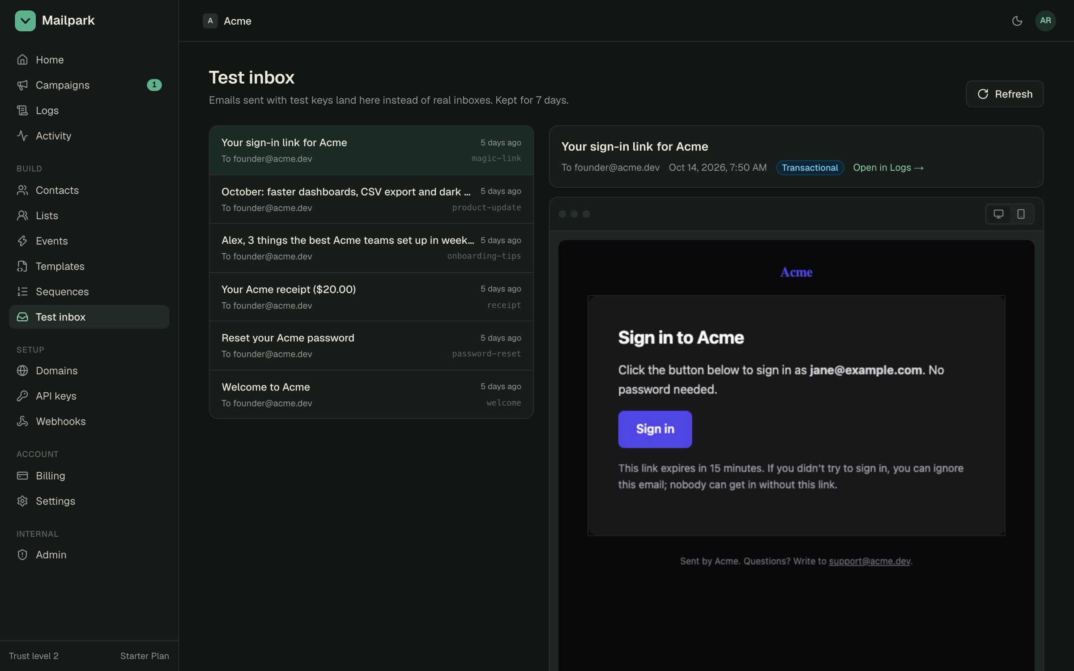Open the Activity page

coord(89,136)
